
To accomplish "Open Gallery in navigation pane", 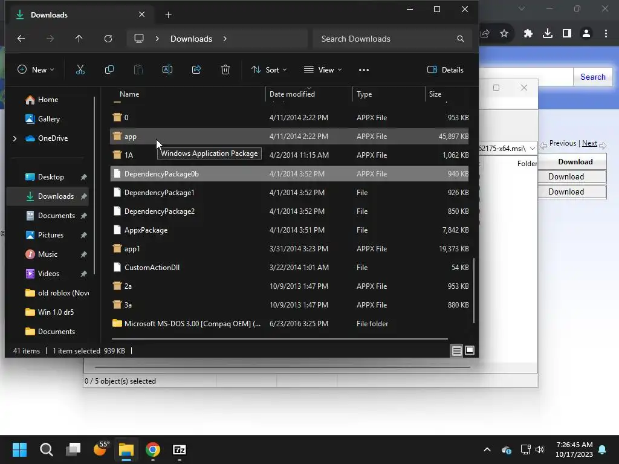I will (x=43, y=119).
